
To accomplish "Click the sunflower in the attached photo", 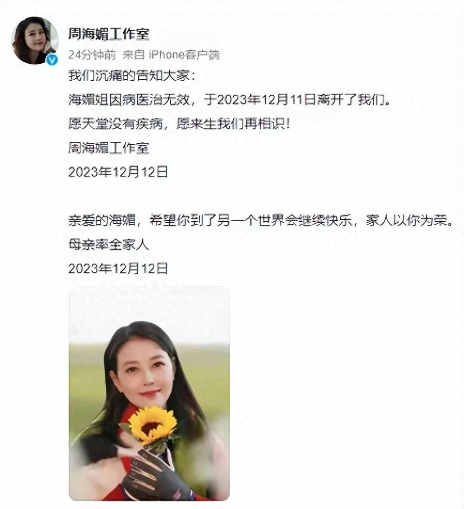I will point(152,424).
